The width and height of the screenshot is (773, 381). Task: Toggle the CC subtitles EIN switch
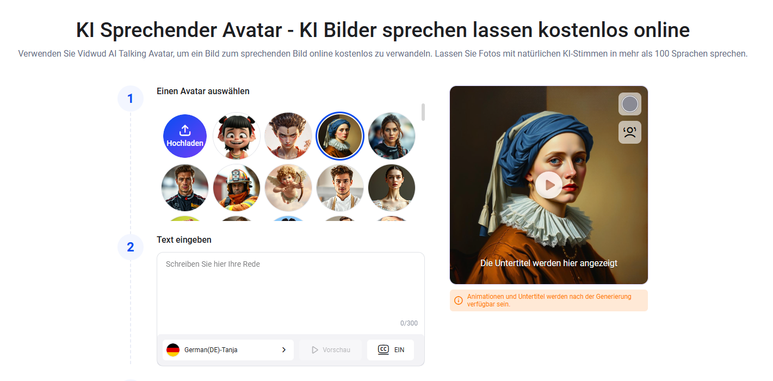click(391, 350)
